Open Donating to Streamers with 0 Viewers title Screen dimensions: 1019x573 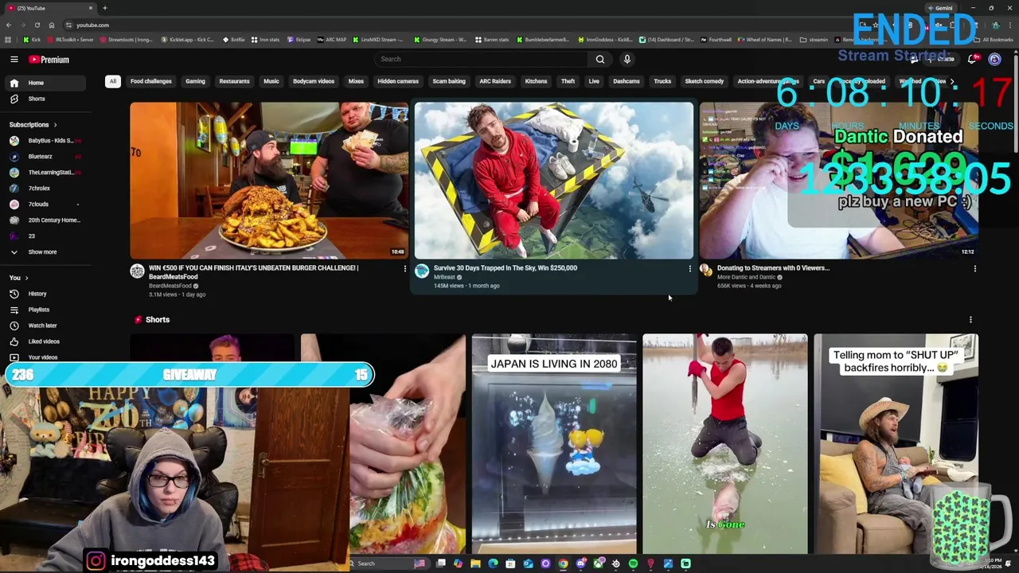click(x=773, y=268)
